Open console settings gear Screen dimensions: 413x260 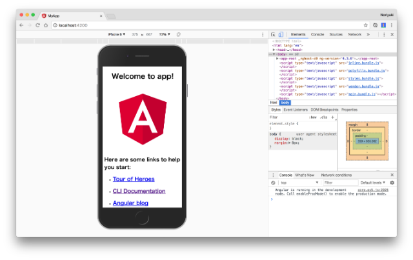point(392,183)
